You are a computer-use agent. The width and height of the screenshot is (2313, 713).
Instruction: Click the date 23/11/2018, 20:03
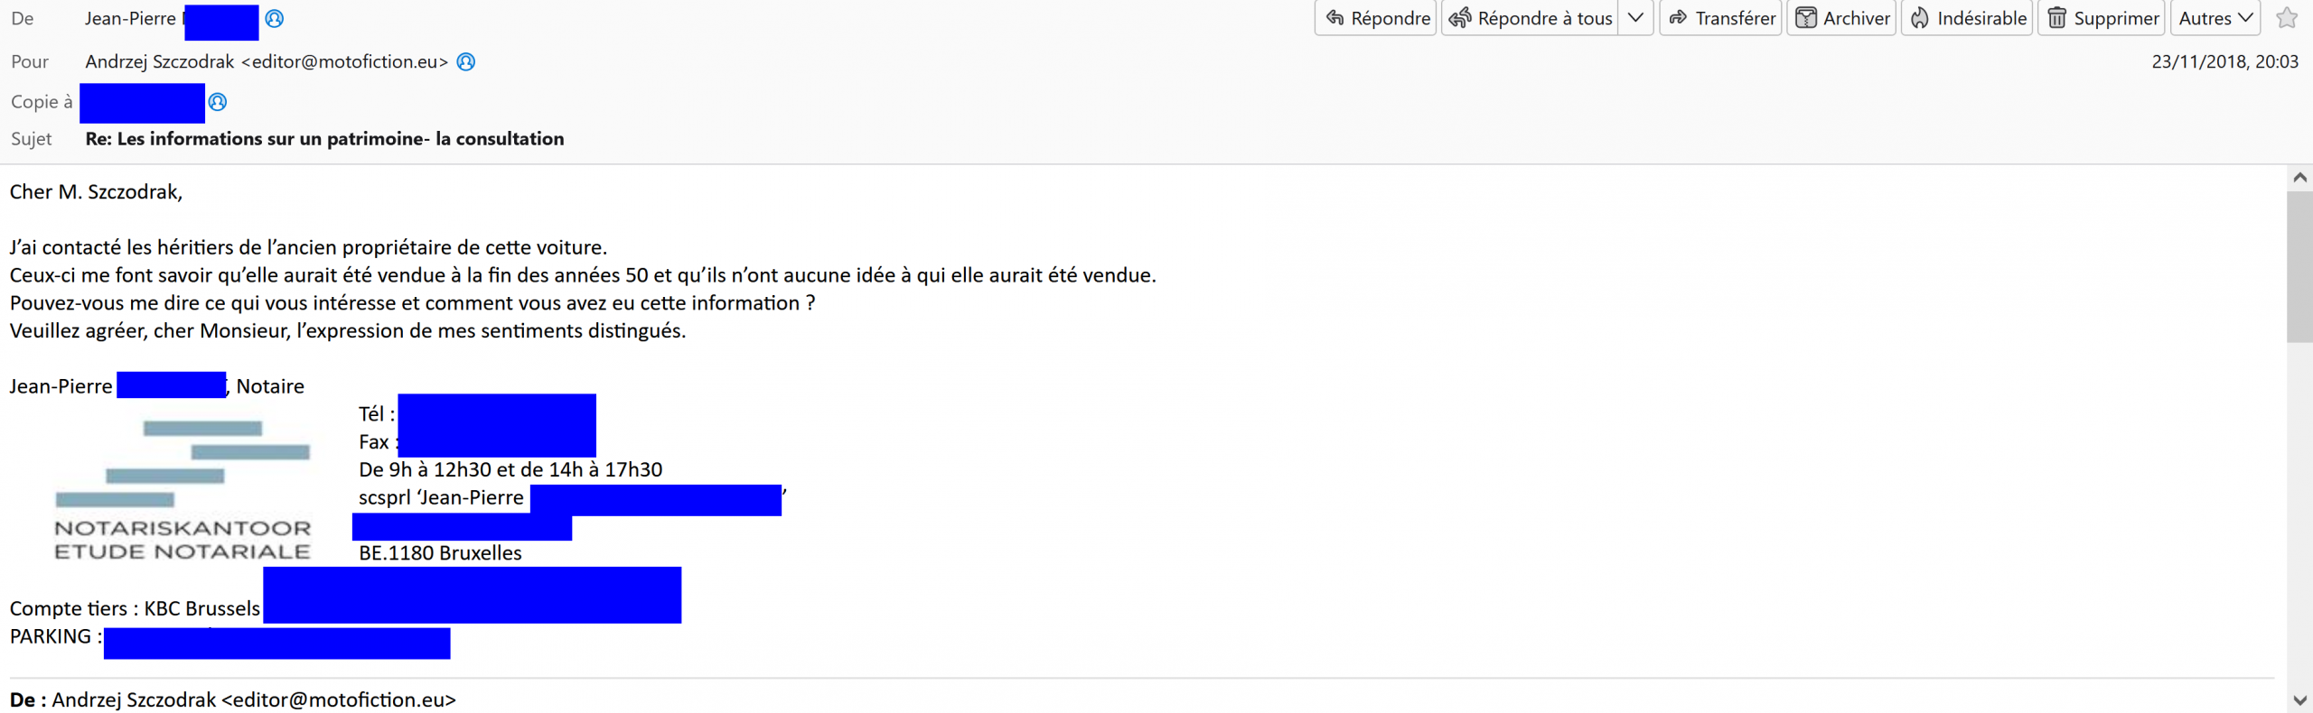pos(2224,62)
